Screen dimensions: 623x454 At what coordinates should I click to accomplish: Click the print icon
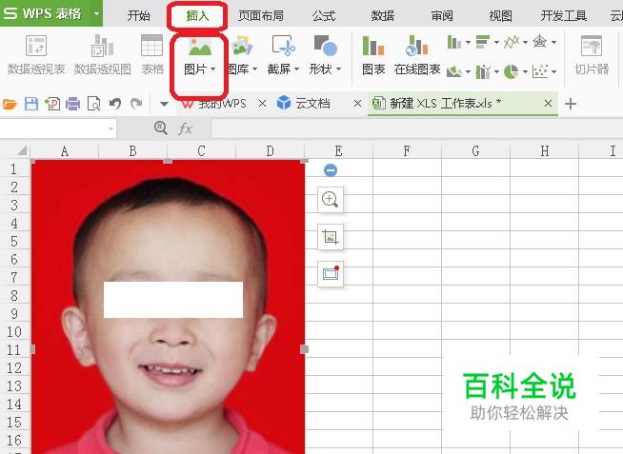tap(72, 104)
